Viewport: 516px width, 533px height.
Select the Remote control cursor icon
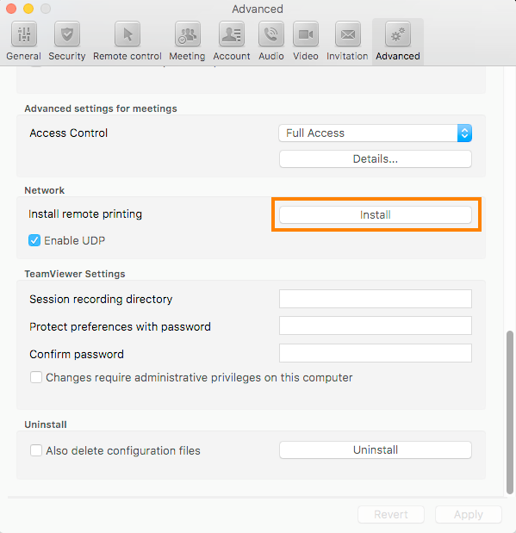coord(127,34)
